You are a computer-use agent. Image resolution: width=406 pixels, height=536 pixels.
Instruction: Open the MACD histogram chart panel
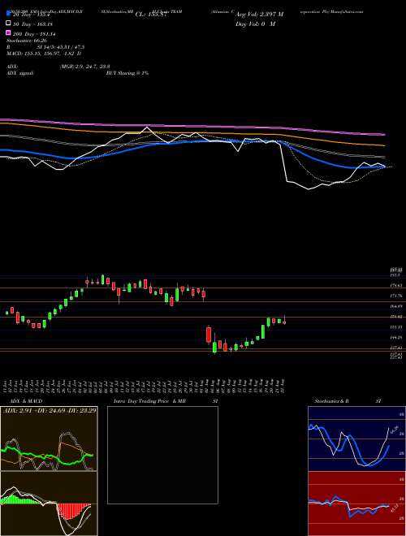coord(49,504)
